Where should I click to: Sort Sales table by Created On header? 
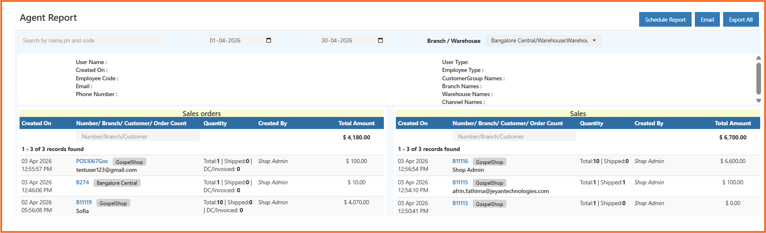pyautogui.click(x=413, y=123)
